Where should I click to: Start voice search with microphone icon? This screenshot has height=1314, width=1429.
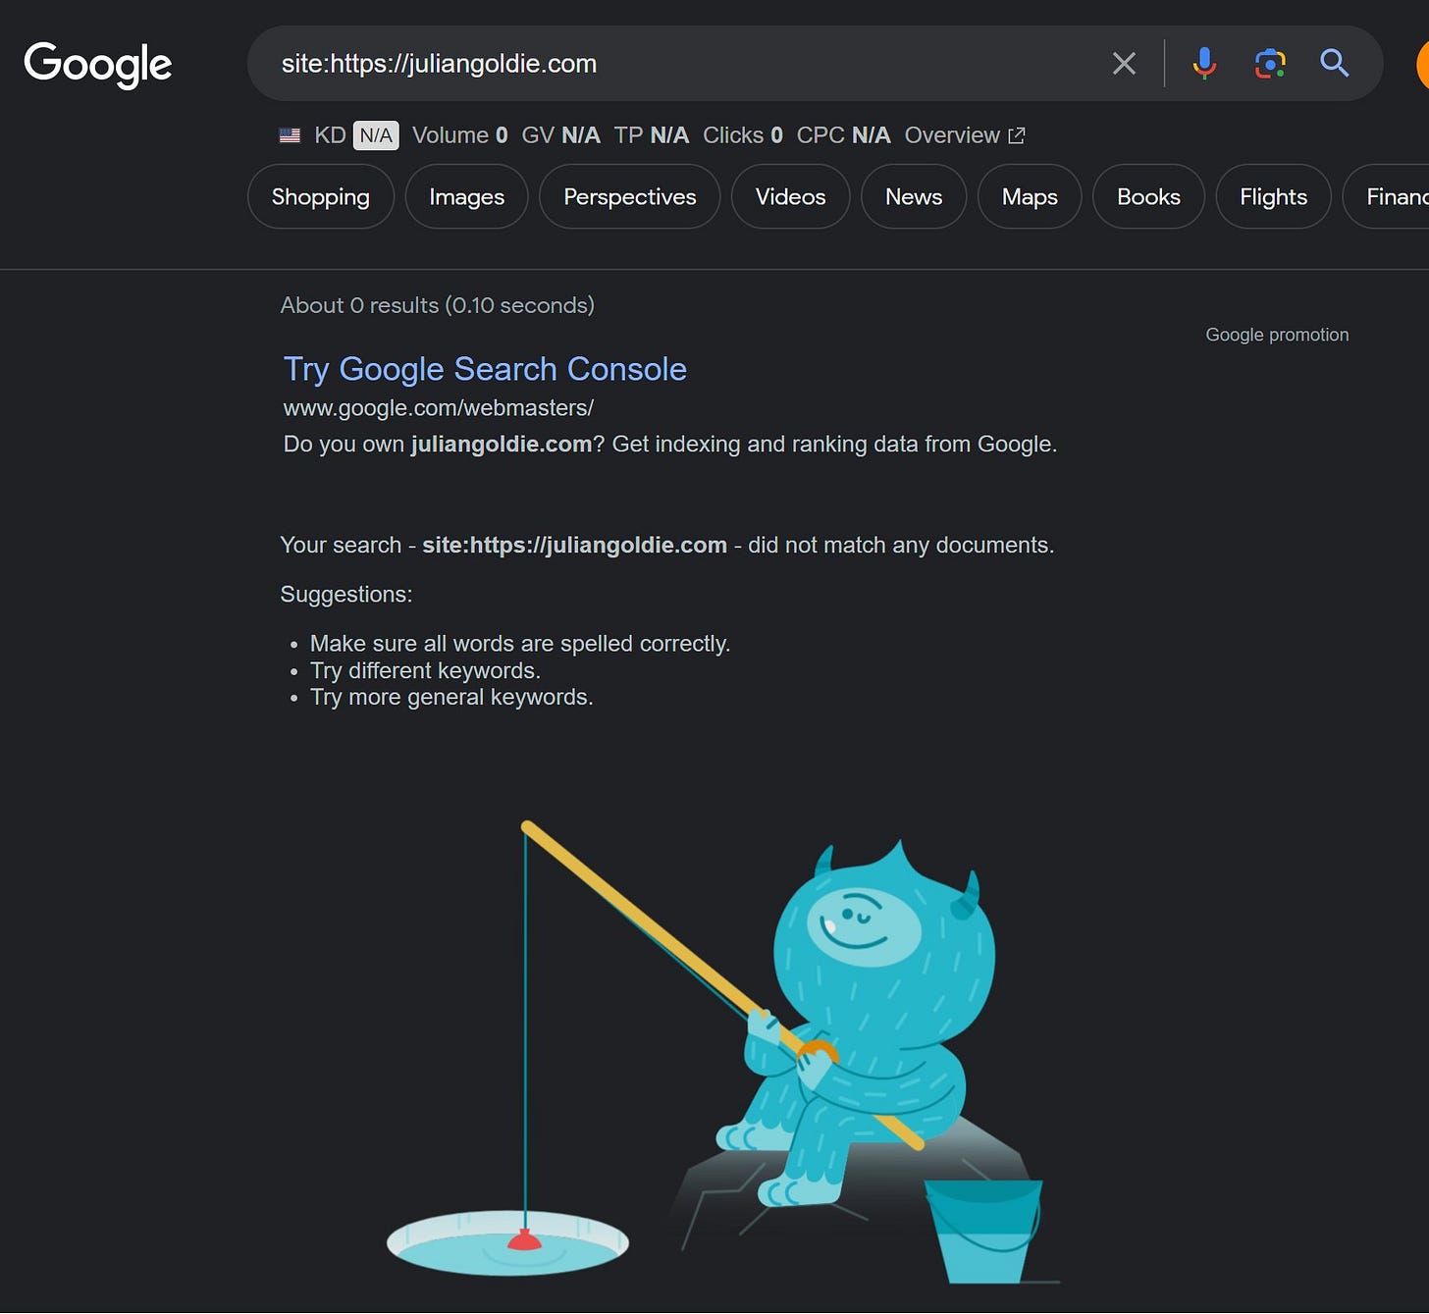(1204, 64)
